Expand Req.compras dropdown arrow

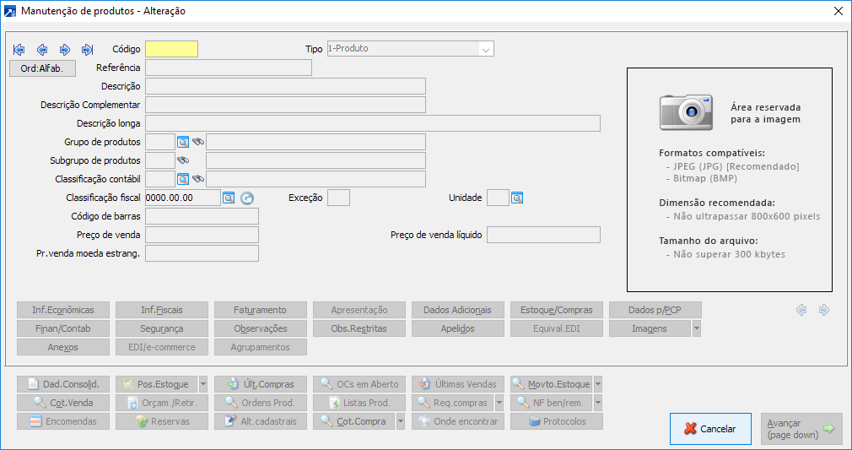[499, 403]
